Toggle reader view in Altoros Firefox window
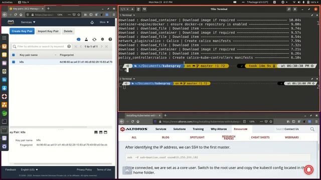The image size is (321, 180). pyautogui.click(x=244, y=121)
